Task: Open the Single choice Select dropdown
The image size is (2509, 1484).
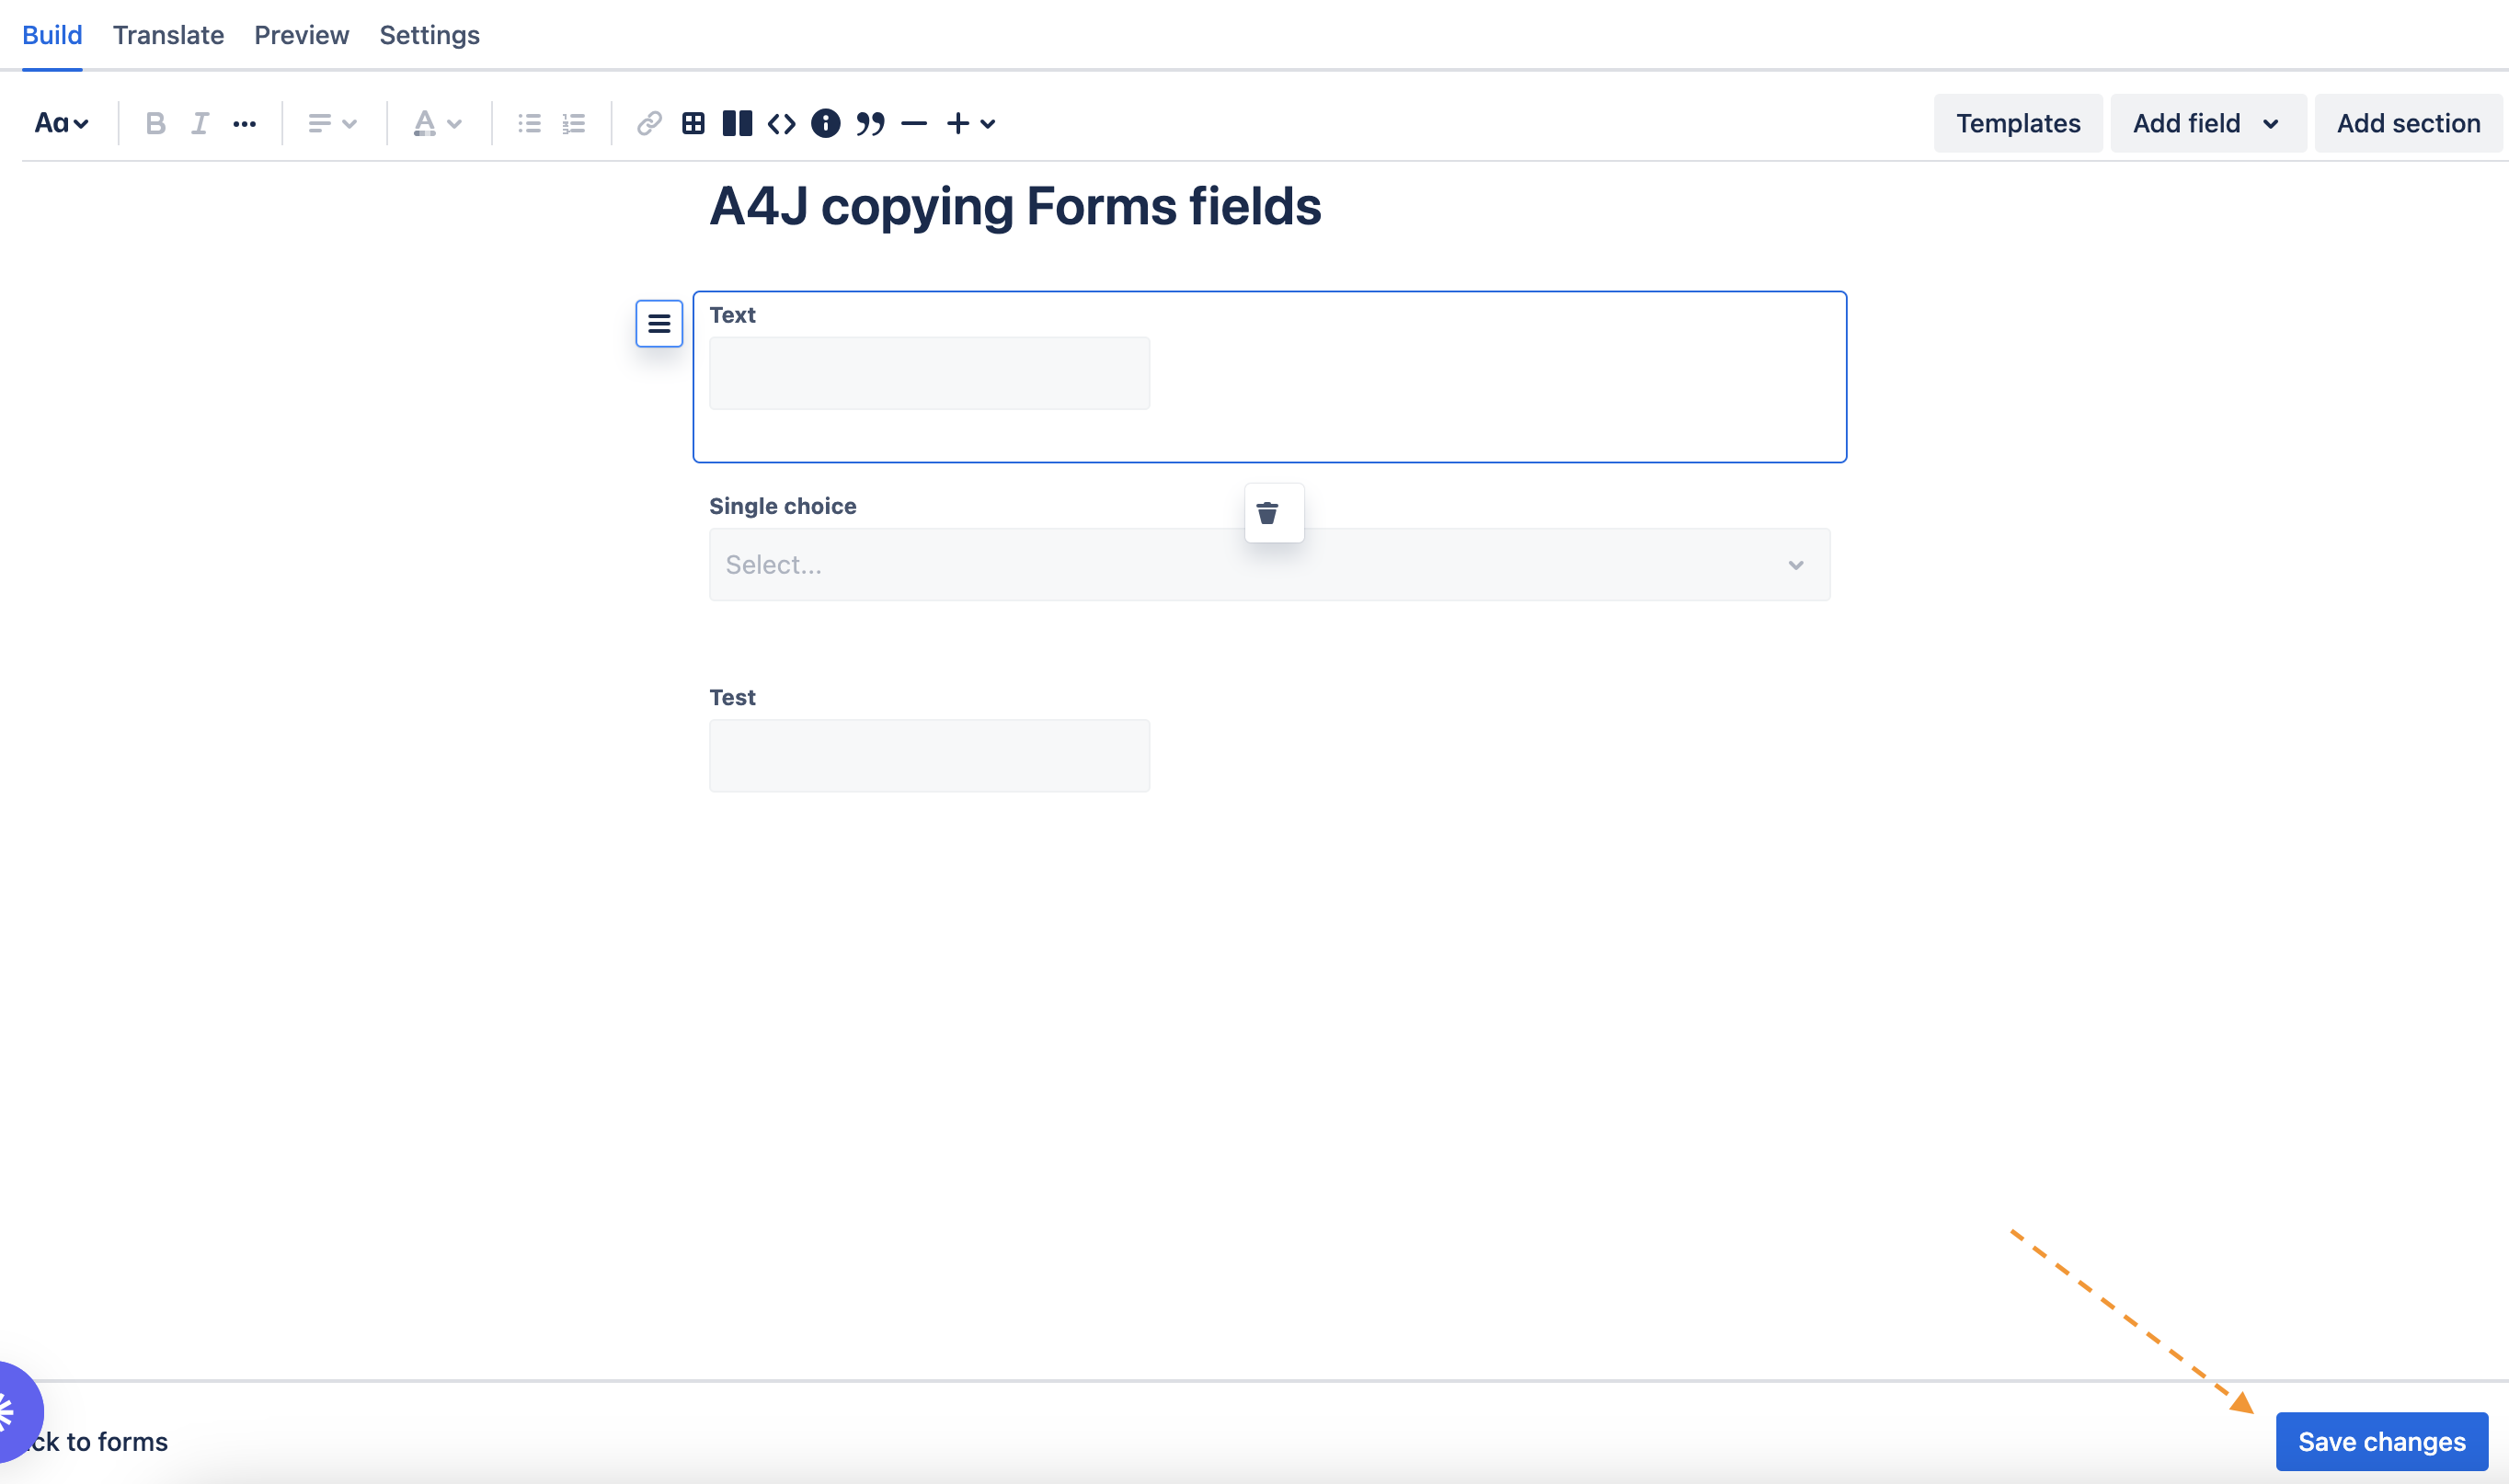Action: pyautogui.click(x=1268, y=564)
